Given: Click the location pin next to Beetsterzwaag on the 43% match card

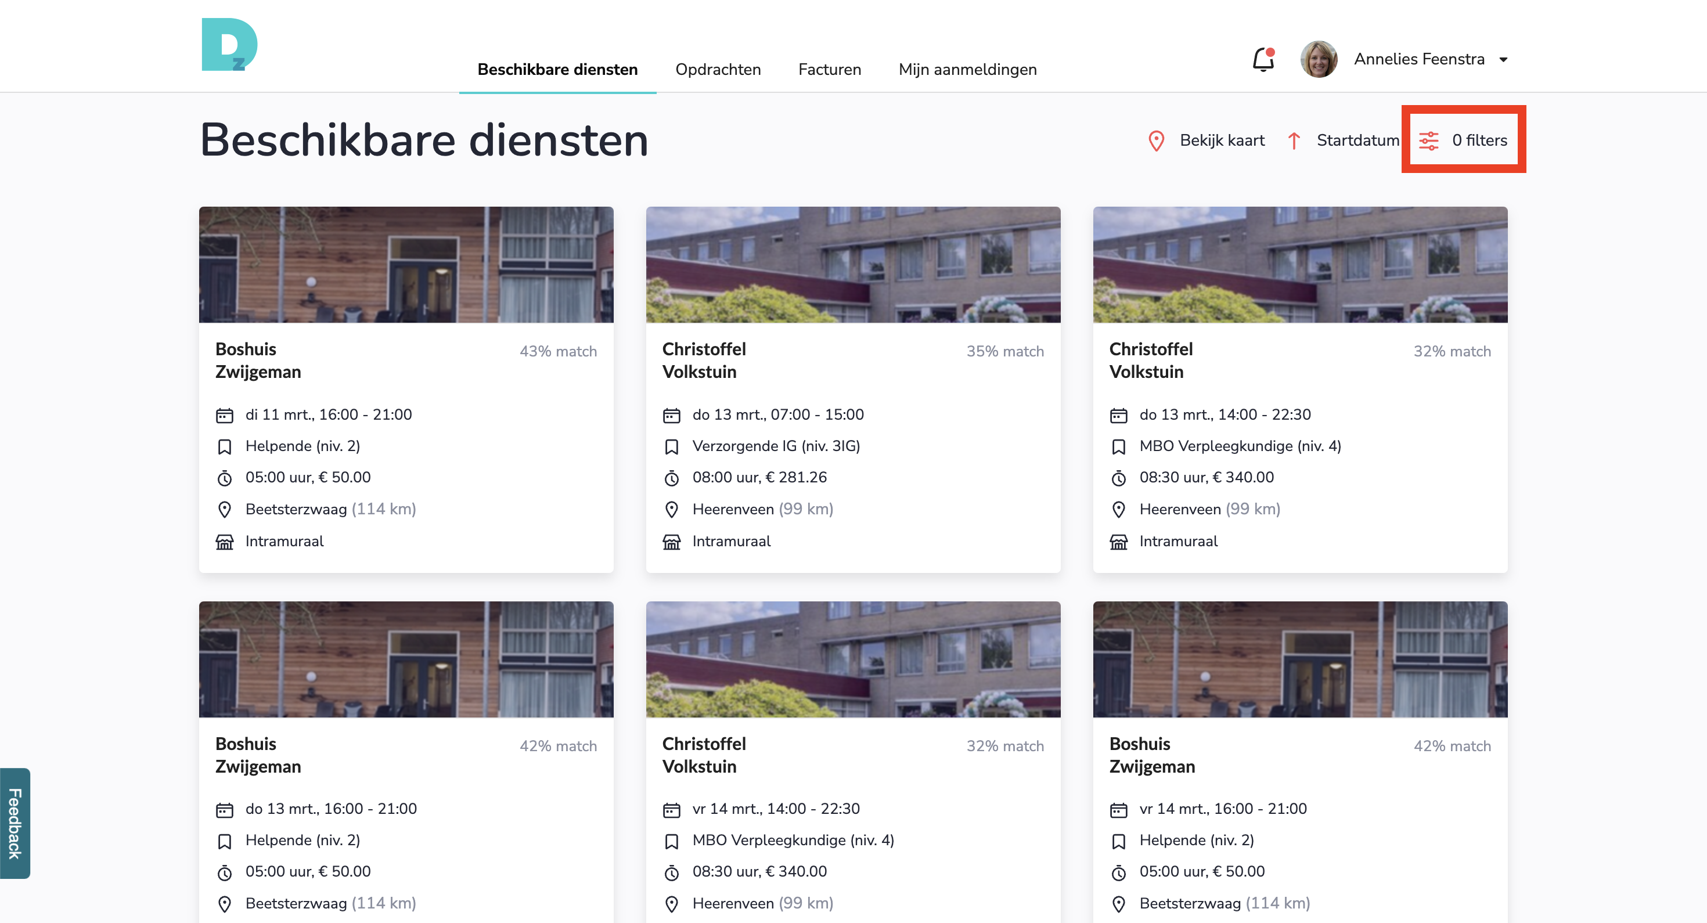Looking at the screenshot, I should tap(225, 510).
